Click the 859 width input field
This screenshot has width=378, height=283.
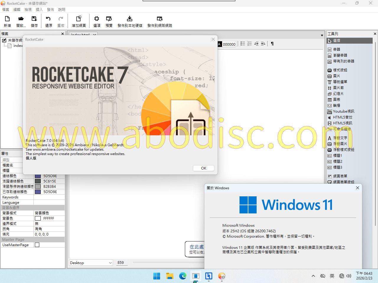[121, 263]
